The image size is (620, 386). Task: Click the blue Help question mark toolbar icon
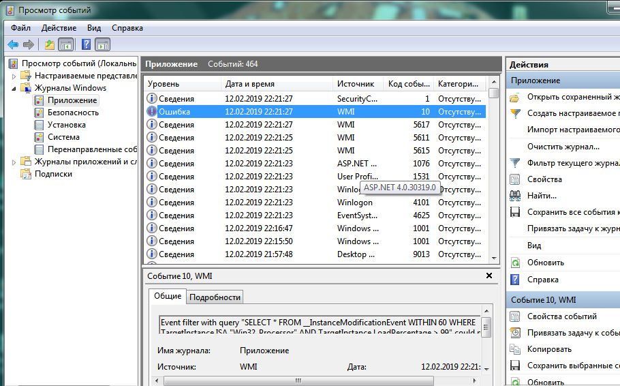86,45
